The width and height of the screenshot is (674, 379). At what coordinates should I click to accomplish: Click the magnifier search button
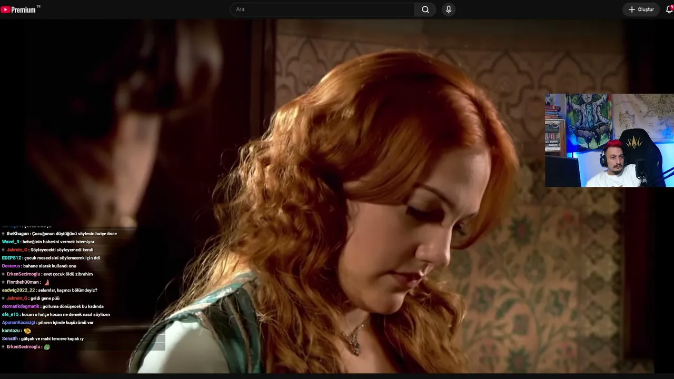tap(425, 9)
